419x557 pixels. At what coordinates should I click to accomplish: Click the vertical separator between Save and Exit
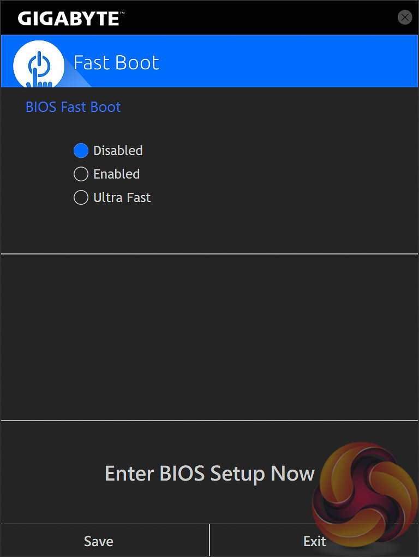click(x=209, y=541)
